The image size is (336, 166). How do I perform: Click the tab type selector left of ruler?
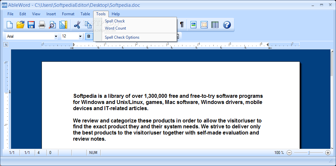6,45
